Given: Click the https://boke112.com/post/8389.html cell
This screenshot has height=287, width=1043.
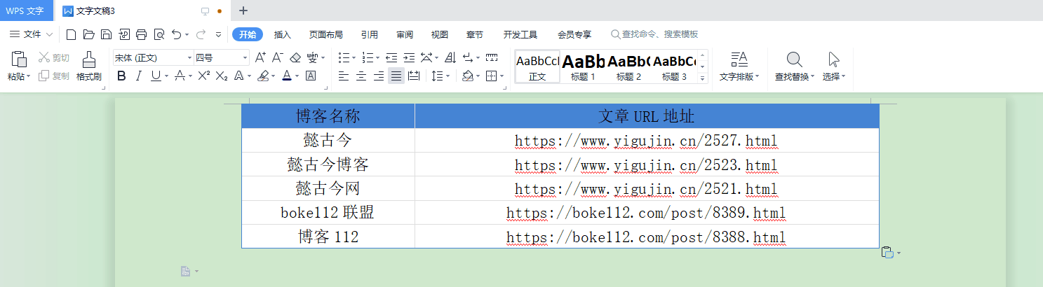Looking at the screenshot, I should [646, 213].
